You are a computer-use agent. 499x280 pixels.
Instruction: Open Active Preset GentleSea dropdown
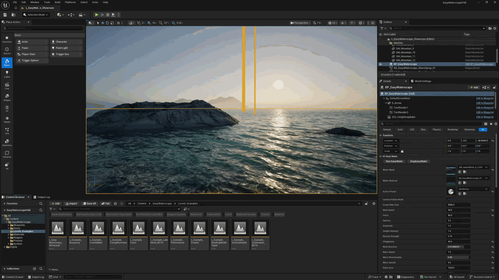coord(473,189)
